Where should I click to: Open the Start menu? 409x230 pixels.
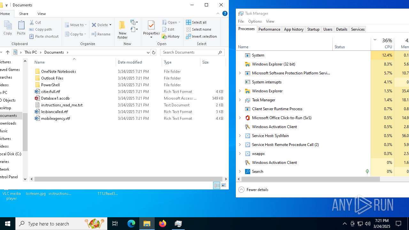pos(8,224)
